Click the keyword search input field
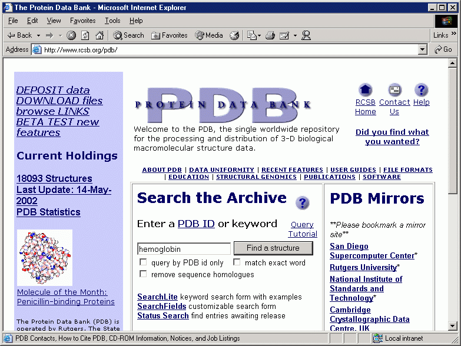 (x=184, y=249)
